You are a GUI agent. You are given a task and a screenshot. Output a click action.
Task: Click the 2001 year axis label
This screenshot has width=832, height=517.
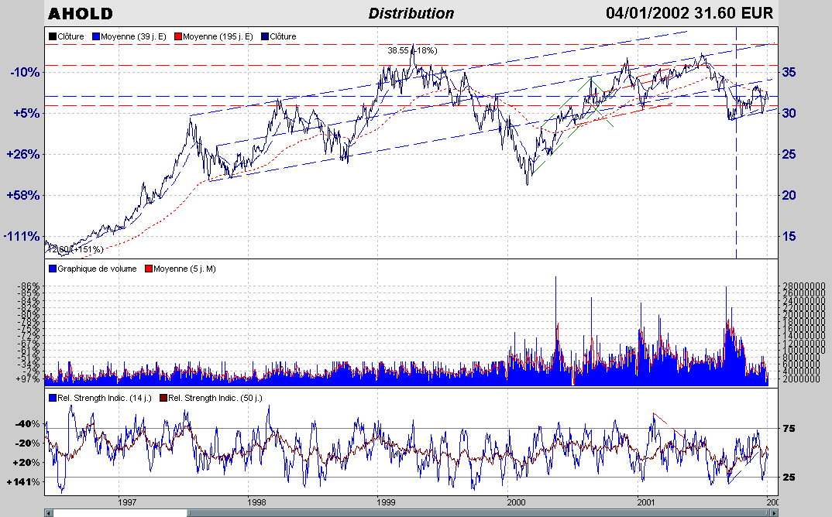(646, 502)
